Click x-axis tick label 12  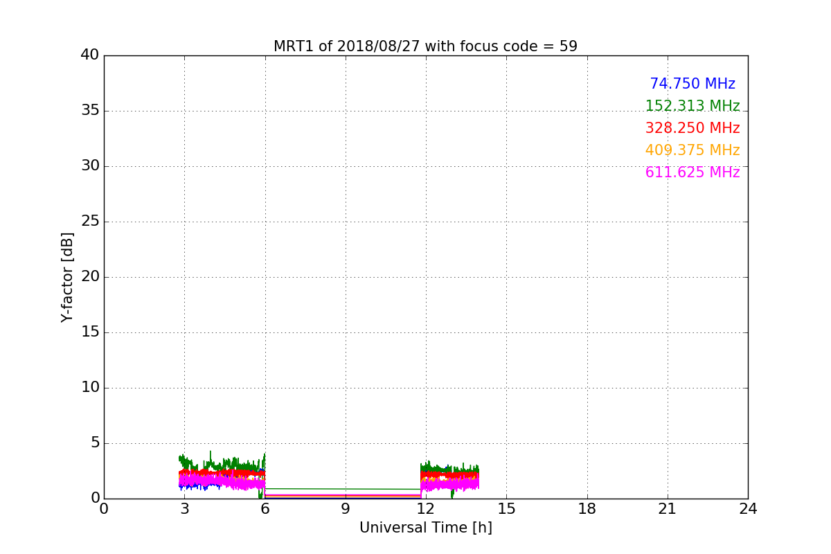[x=426, y=509]
